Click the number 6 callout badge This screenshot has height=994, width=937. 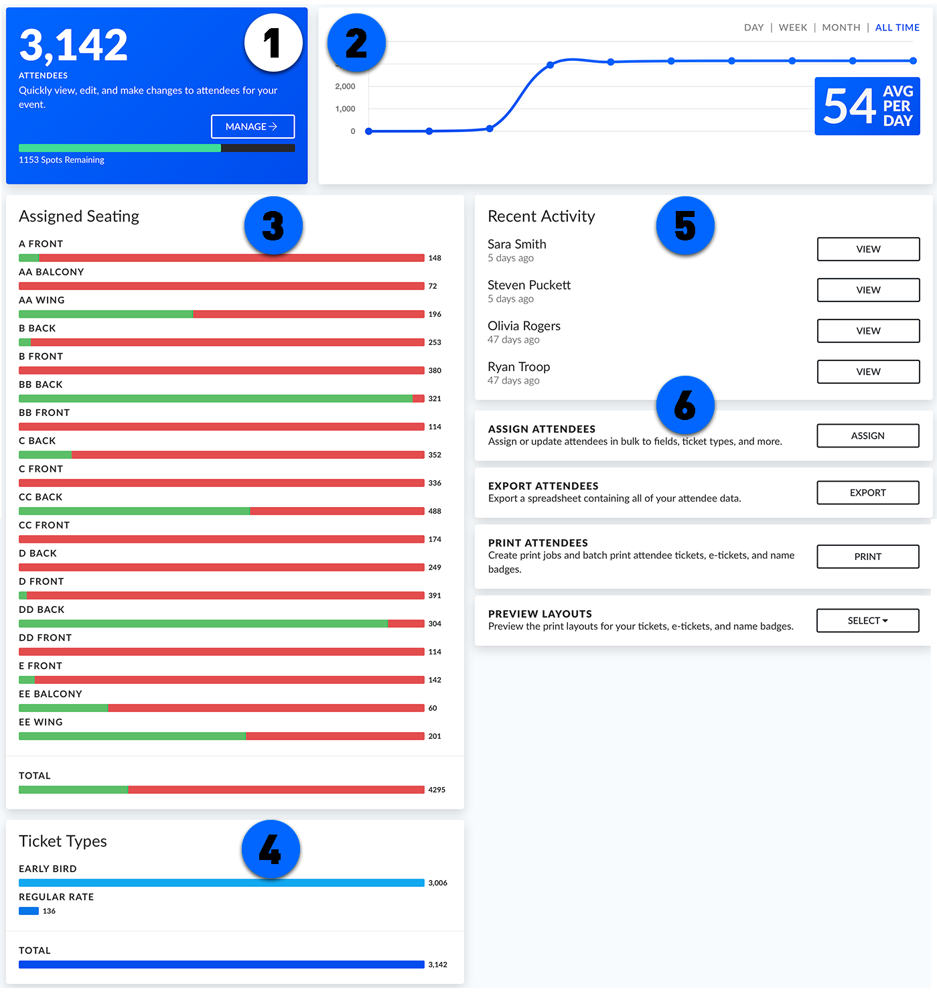pos(684,405)
